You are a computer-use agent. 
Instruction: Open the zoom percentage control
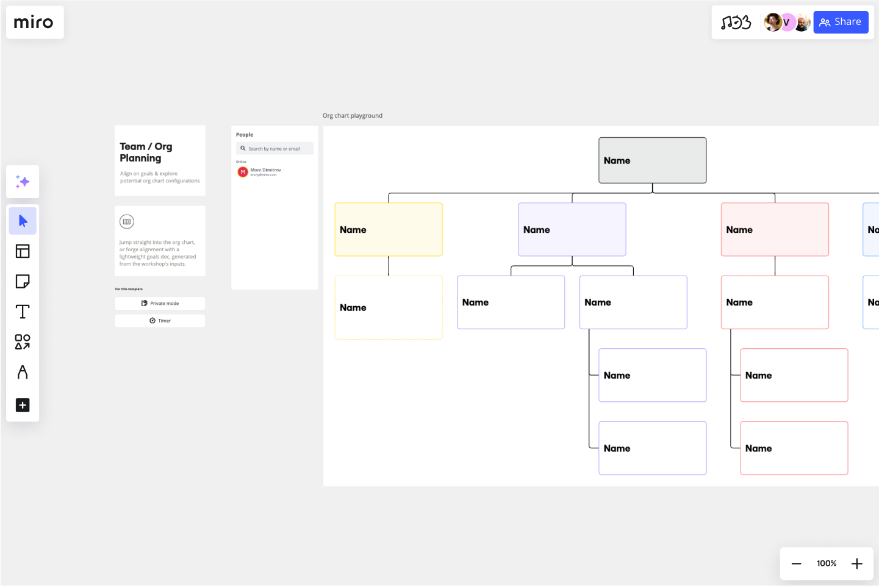click(826, 563)
